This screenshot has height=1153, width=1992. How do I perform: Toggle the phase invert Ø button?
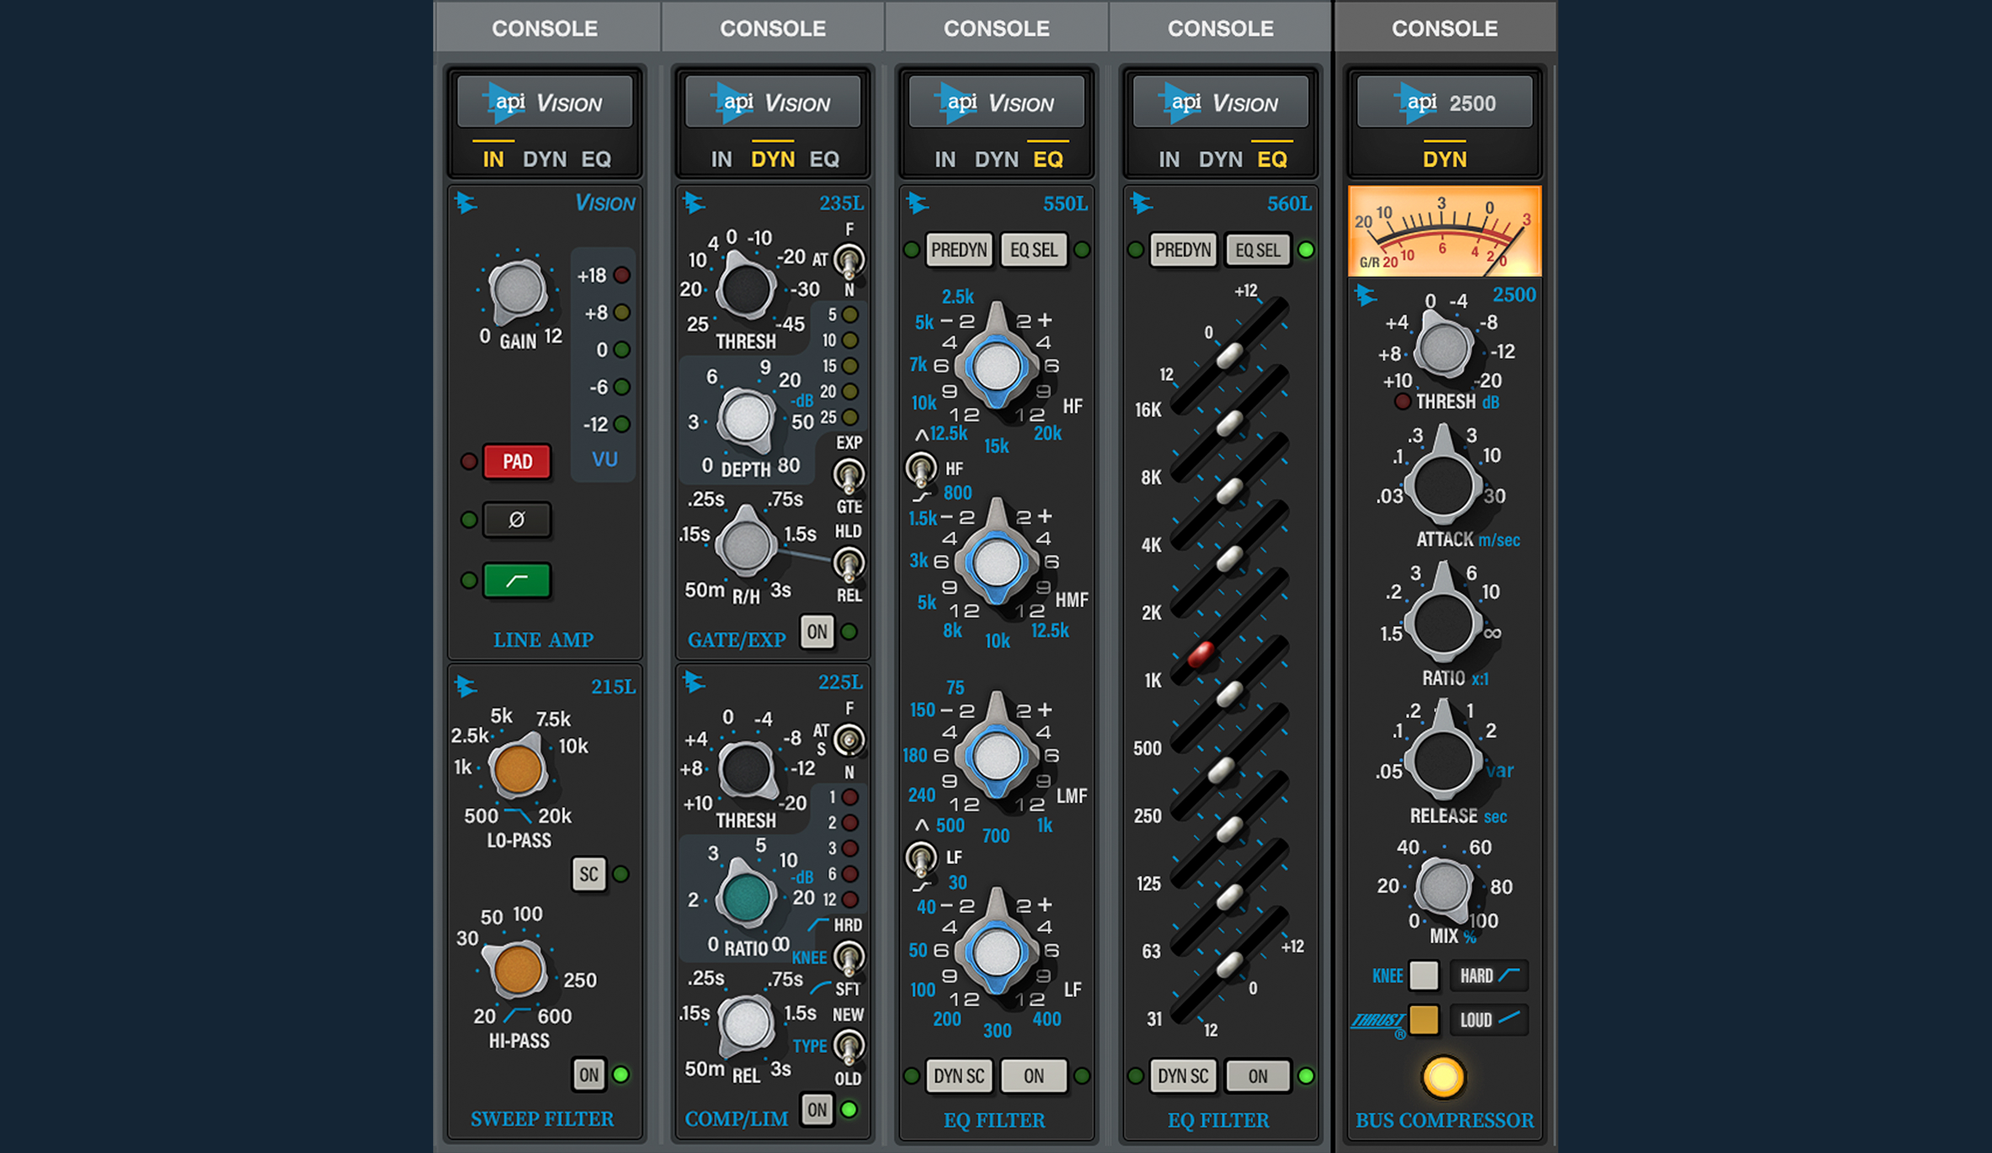[516, 520]
